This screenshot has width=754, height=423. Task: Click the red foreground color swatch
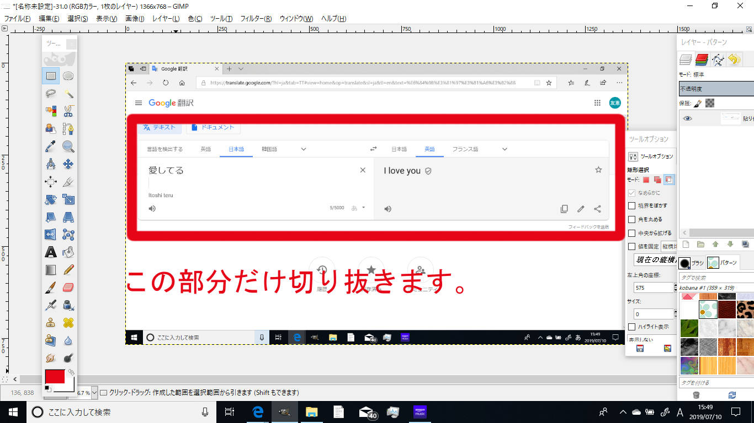click(55, 377)
